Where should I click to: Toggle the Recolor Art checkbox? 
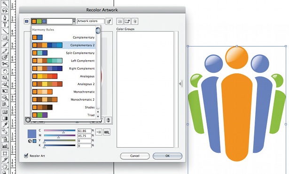(26, 156)
